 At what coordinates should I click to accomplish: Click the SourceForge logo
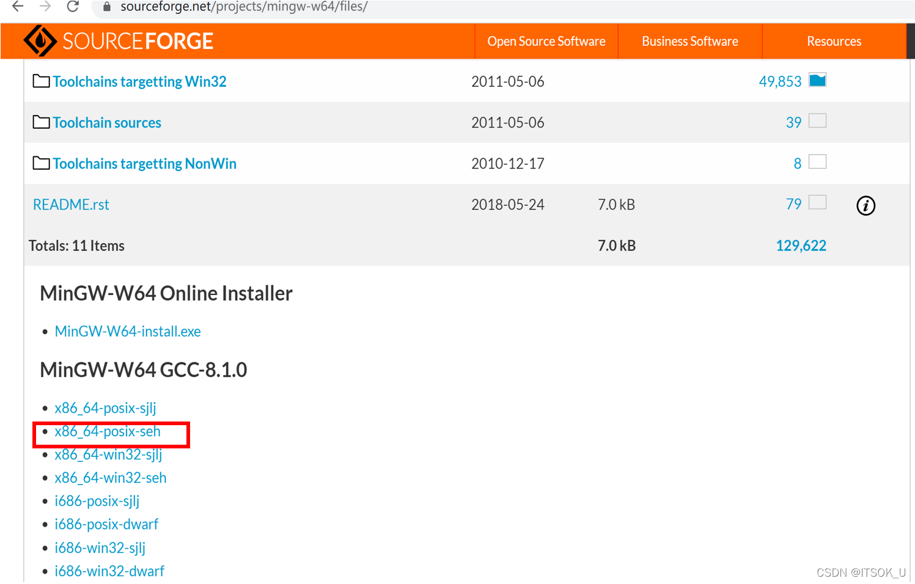[119, 41]
